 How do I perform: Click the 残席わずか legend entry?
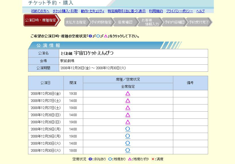138,159
